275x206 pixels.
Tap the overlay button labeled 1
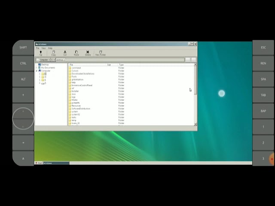[x=263, y=127]
